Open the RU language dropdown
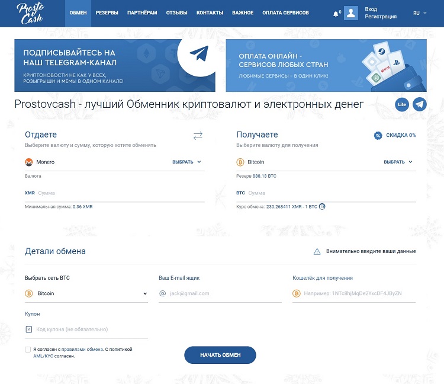 (x=420, y=13)
